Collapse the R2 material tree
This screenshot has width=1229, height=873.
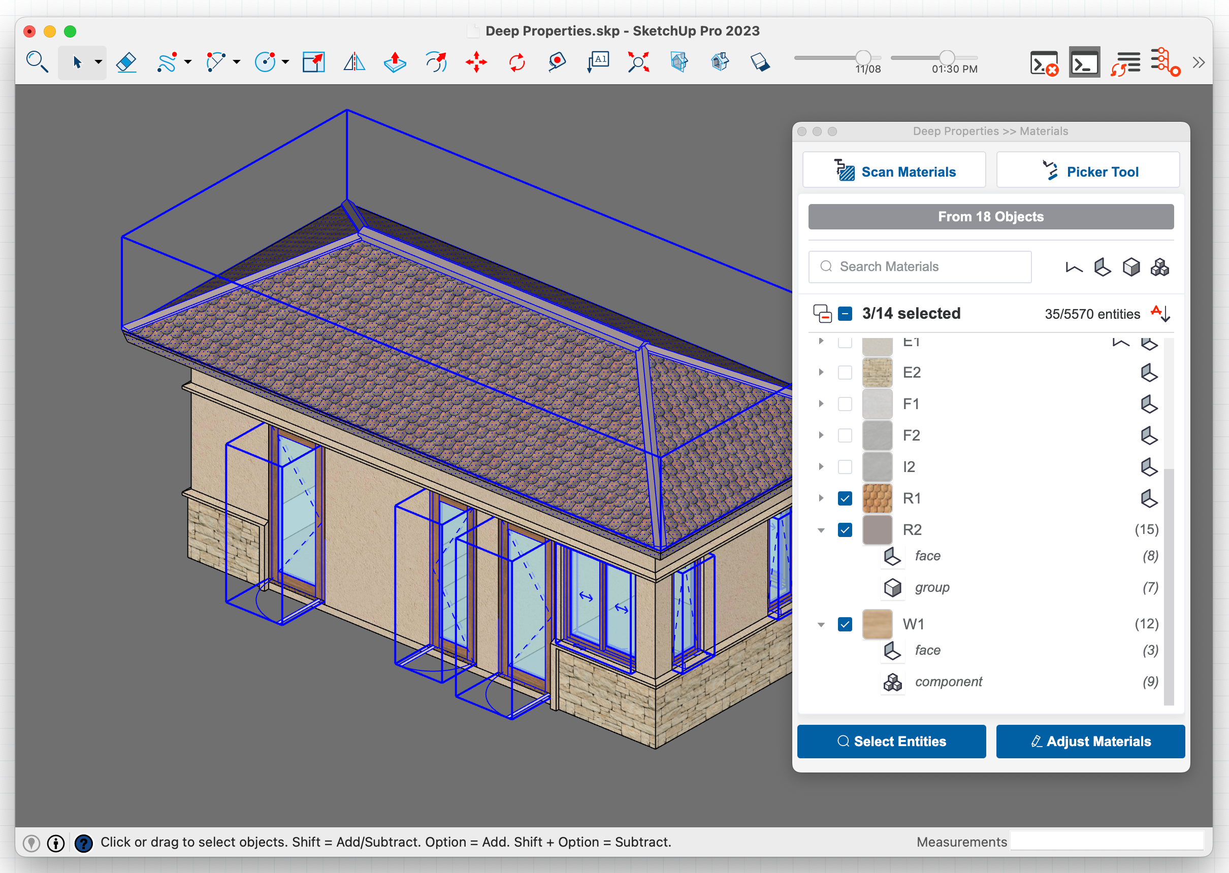[821, 530]
